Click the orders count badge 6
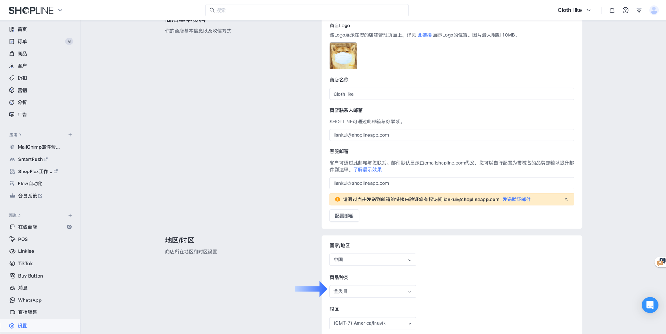The image size is (666, 334). coord(69,42)
